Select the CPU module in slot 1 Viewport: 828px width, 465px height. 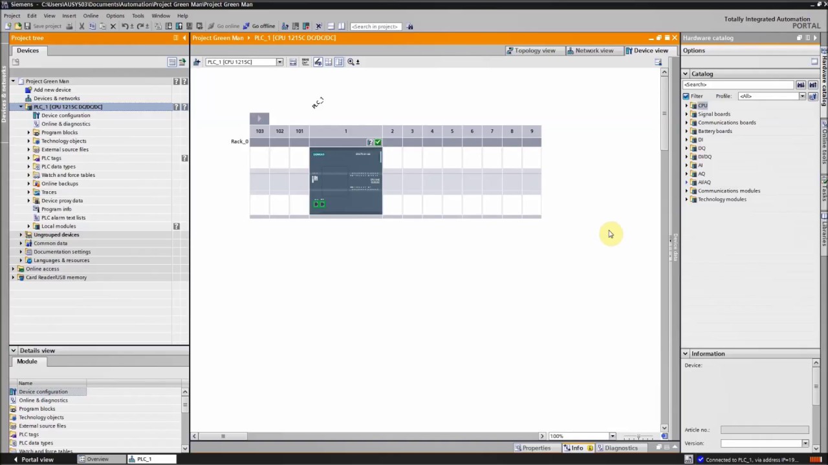click(345, 181)
